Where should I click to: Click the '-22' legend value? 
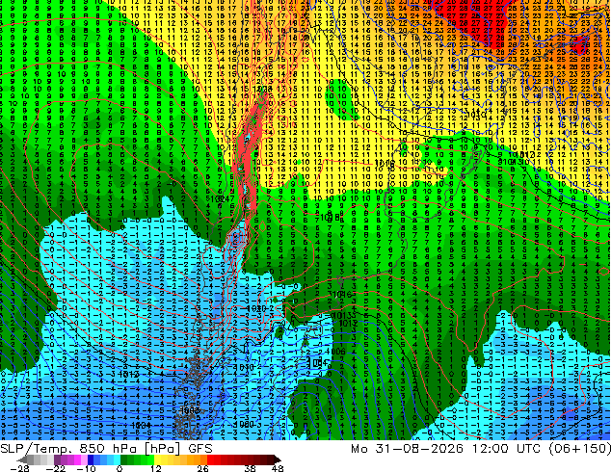56,468
